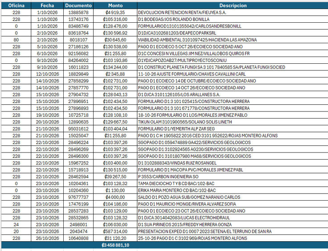
Task: Click description VIABILIDAD AMBIENTAL 3101097425/HACIENDA LAS AMAZONA
Action: pos(197,40)
